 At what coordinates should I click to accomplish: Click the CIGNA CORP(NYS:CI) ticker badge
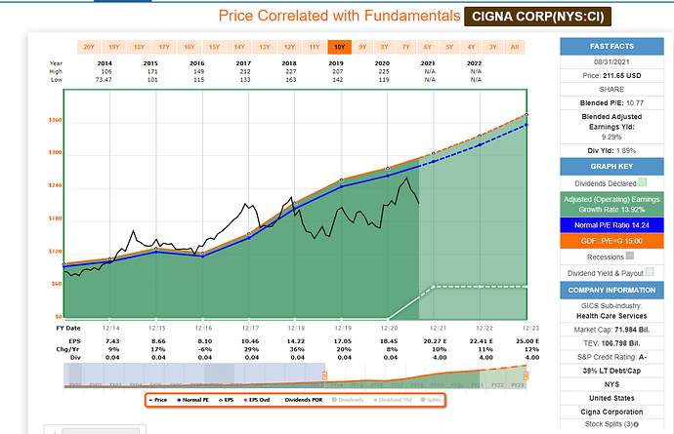[x=538, y=17]
